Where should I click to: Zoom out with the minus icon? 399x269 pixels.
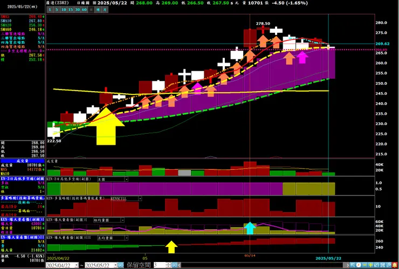(364, 265)
